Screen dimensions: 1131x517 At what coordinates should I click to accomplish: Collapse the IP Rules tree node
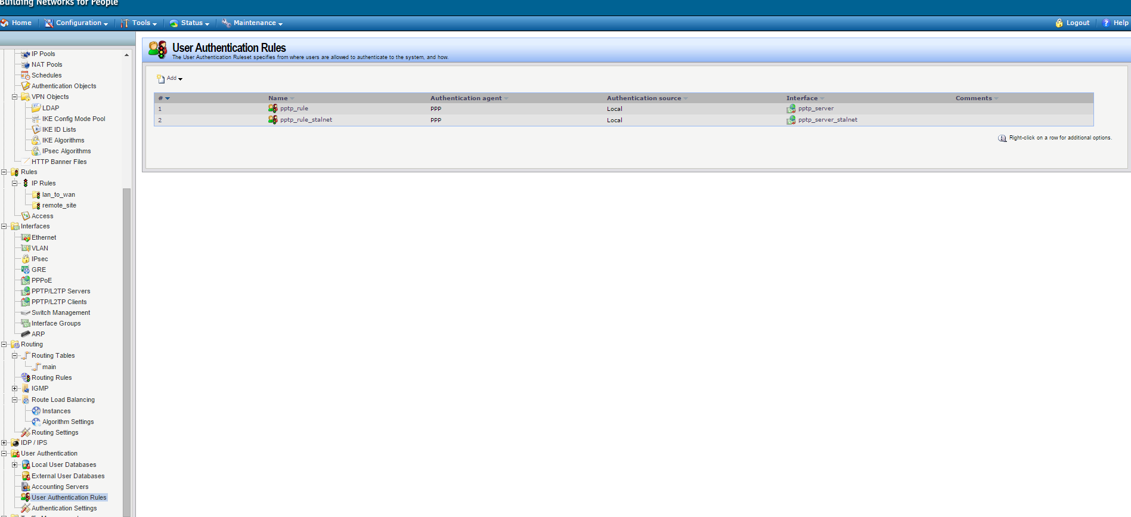tap(15, 183)
